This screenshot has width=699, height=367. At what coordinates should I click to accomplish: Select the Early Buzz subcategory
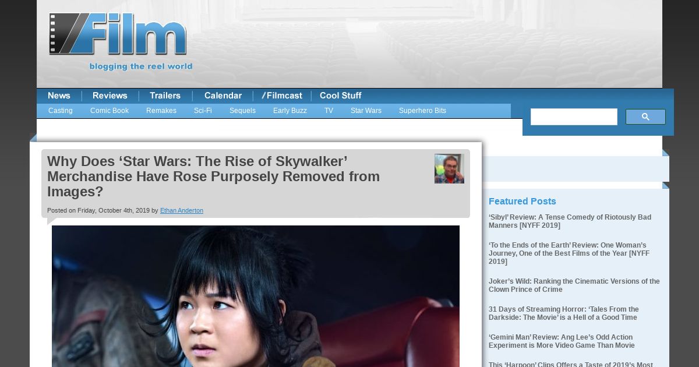pyautogui.click(x=290, y=111)
